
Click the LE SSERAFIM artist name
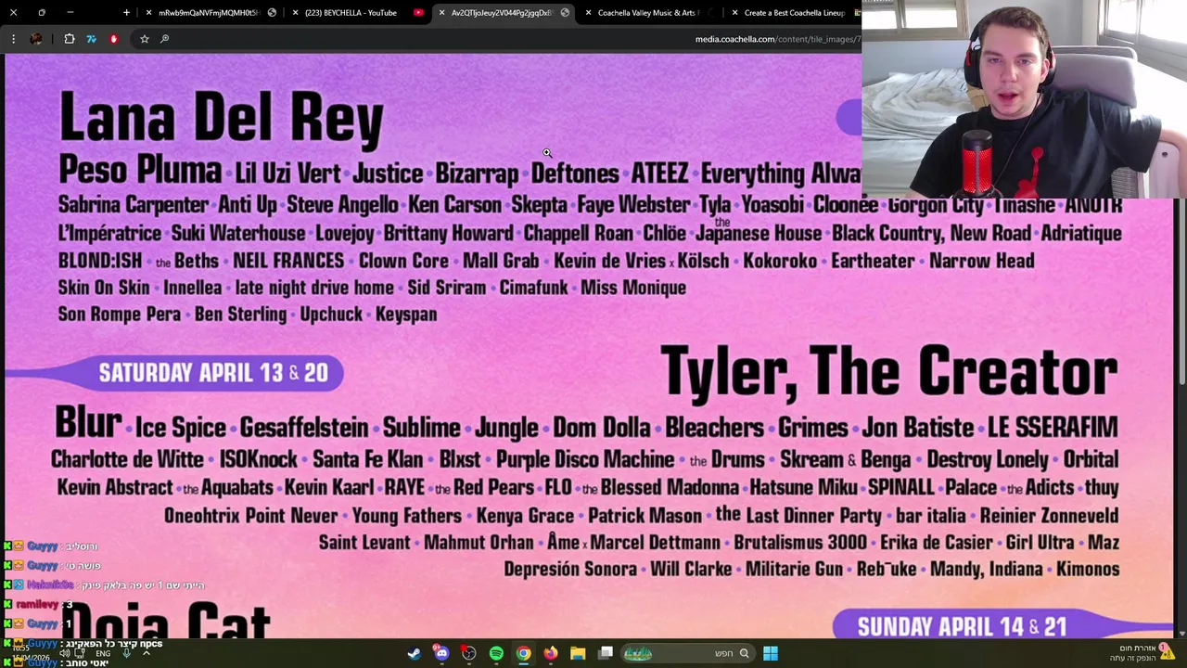tap(1053, 428)
